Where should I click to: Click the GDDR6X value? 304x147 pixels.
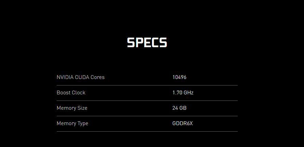[x=182, y=123]
